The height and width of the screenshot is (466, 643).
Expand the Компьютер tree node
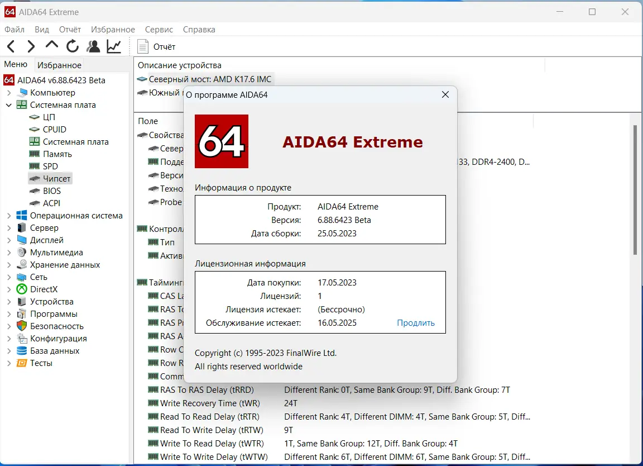pyautogui.click(x=8, y=93)
